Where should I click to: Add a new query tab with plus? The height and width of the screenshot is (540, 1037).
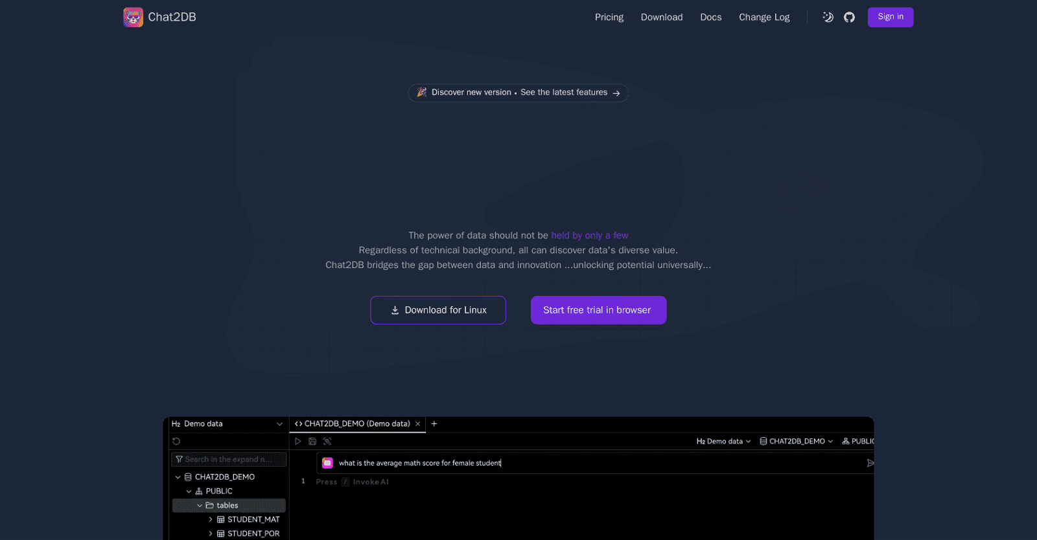pyautogui.click(x=434, y=424)
